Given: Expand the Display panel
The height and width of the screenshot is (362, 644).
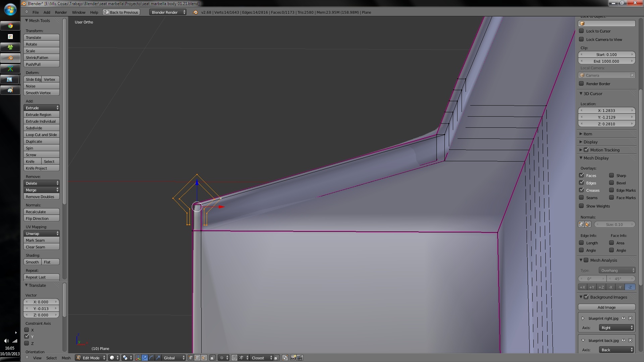Looking at the screenshot, I should coord(590,142).
